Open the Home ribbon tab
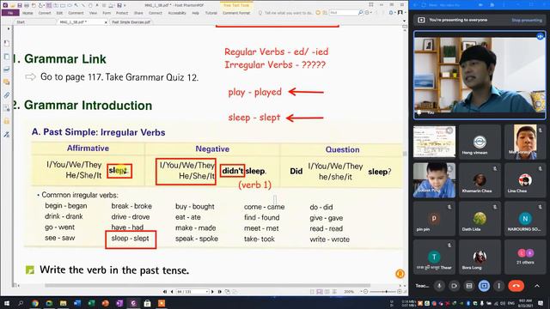This screenshot has height=309, width=550. [x=27, y=13]
